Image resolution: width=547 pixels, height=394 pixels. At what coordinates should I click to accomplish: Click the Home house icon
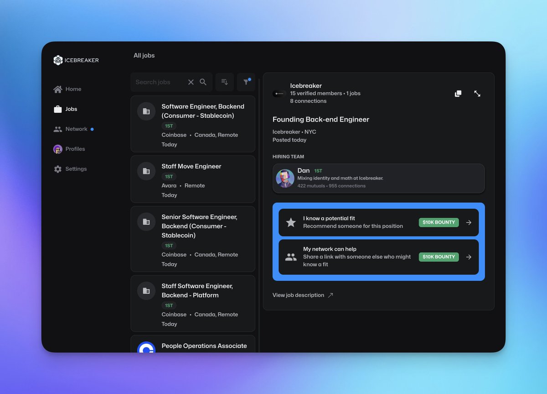point(58,89)
